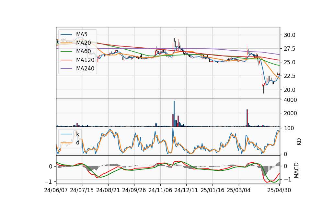Click the purple MA240 legend line sample

point(66,68)
